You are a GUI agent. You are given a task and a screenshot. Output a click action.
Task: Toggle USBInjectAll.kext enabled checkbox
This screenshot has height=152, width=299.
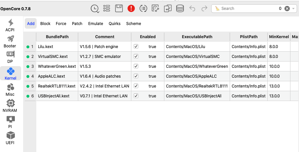(x=136, y=96)
